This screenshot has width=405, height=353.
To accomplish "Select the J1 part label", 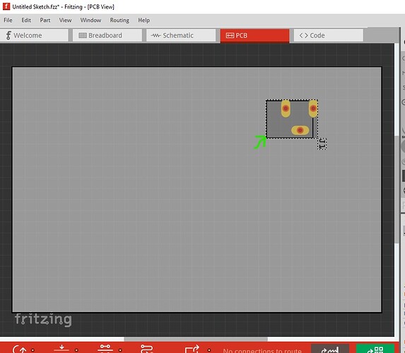I will (x=322, y=143).
